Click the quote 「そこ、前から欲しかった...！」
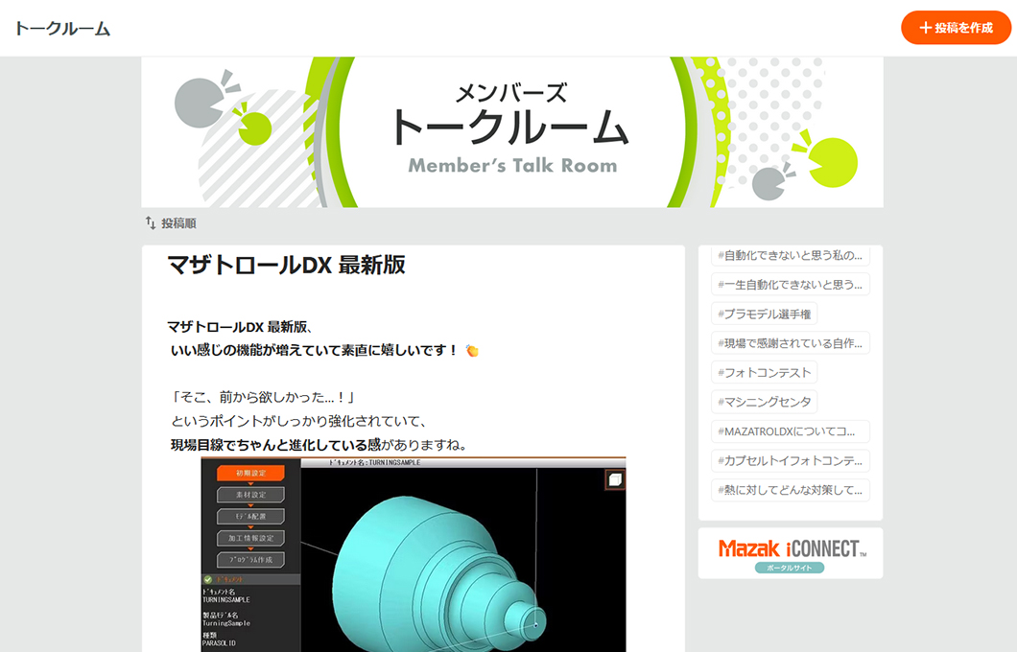This screenshot has width=1017, height=652. 262,397
